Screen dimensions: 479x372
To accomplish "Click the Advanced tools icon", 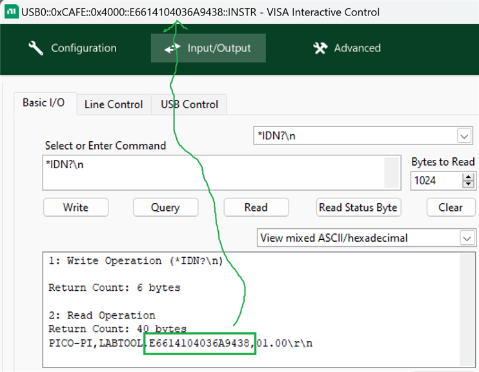I will click(320, 48).
